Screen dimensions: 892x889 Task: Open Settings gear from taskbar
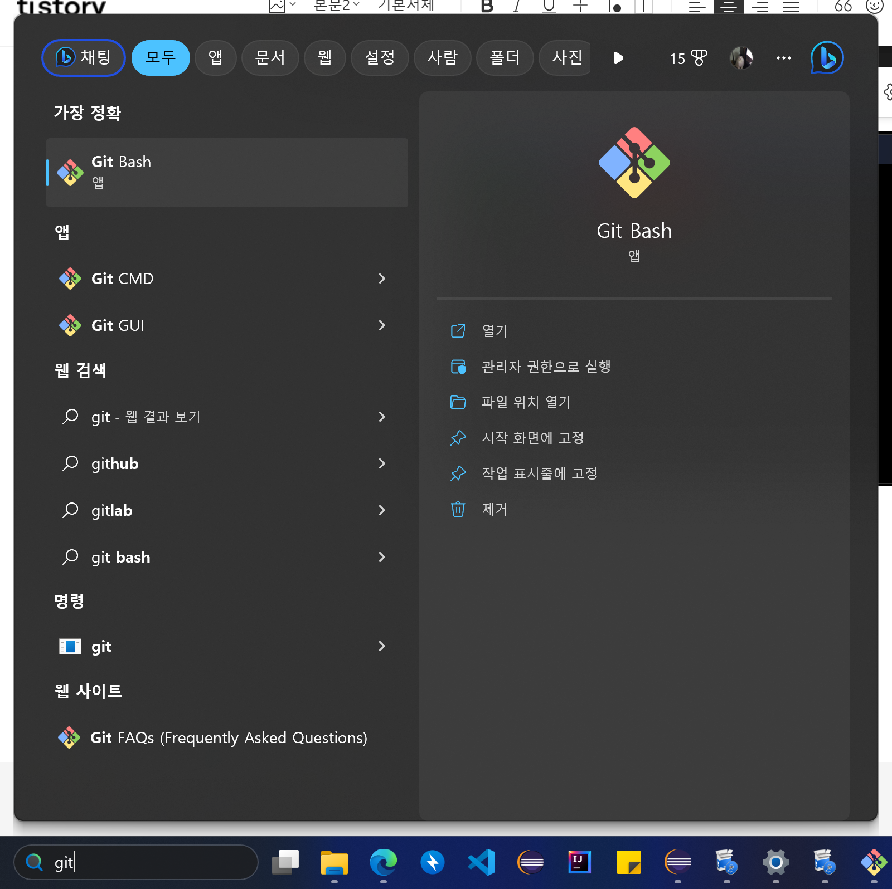pos(776,862)
